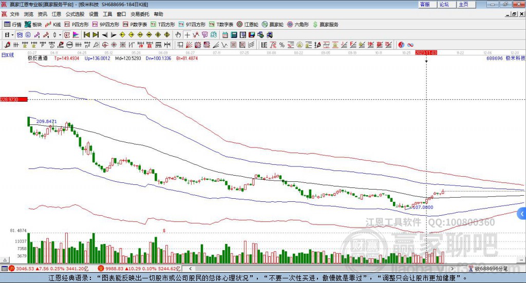
Task: Click the horizontal scrollbar right arrow
Action: [452, 269]
